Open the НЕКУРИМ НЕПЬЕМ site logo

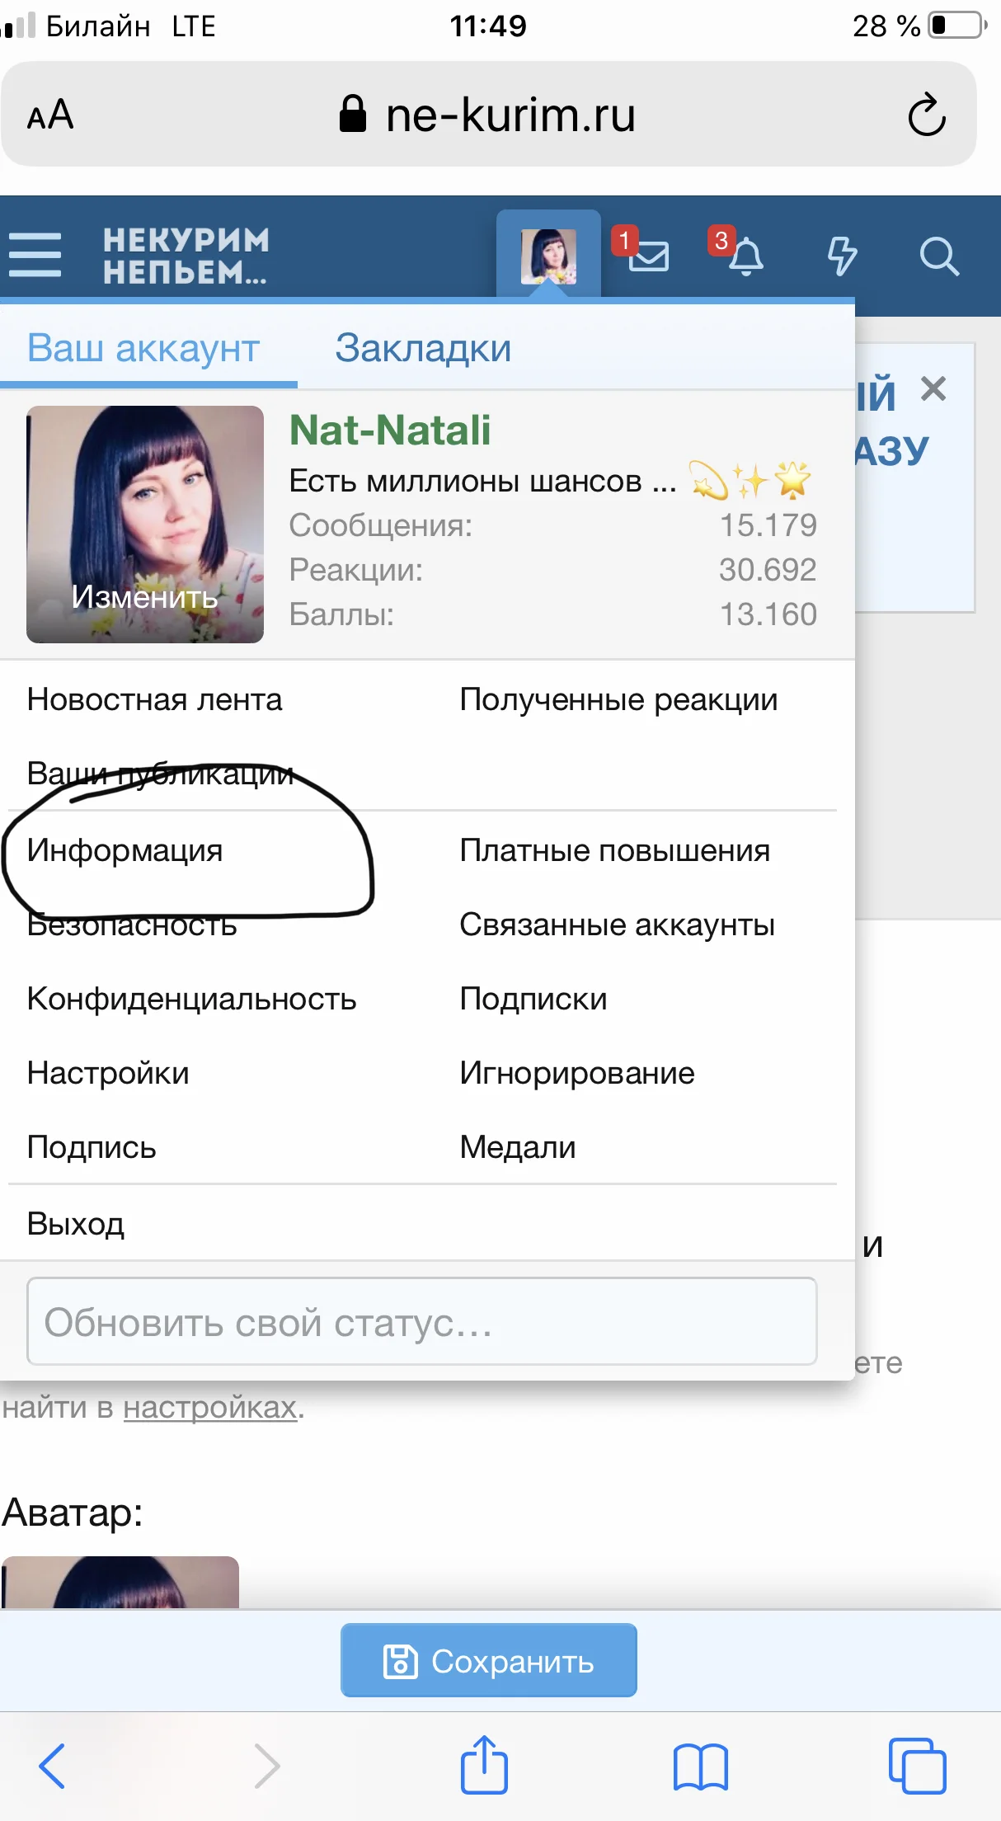(186, 256)
